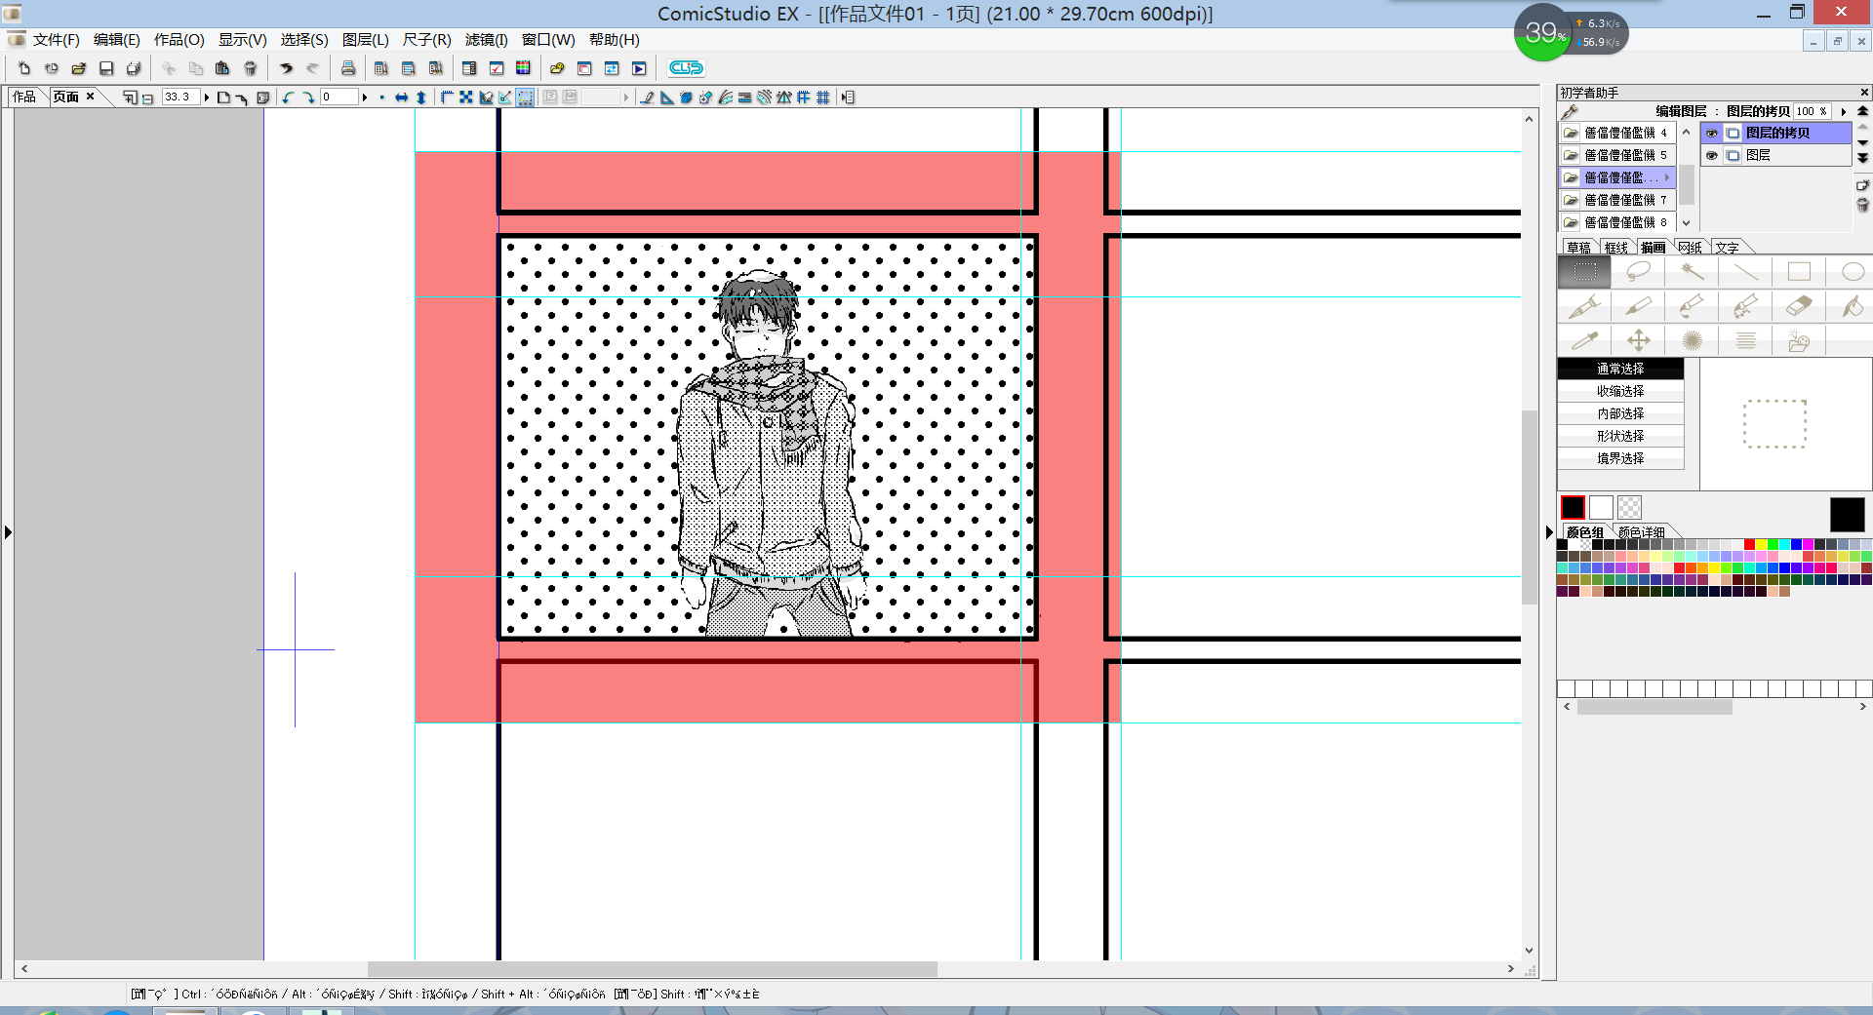Select the Magic Wand tool
The image size is (1873, 1015).
coord(1692,272)
